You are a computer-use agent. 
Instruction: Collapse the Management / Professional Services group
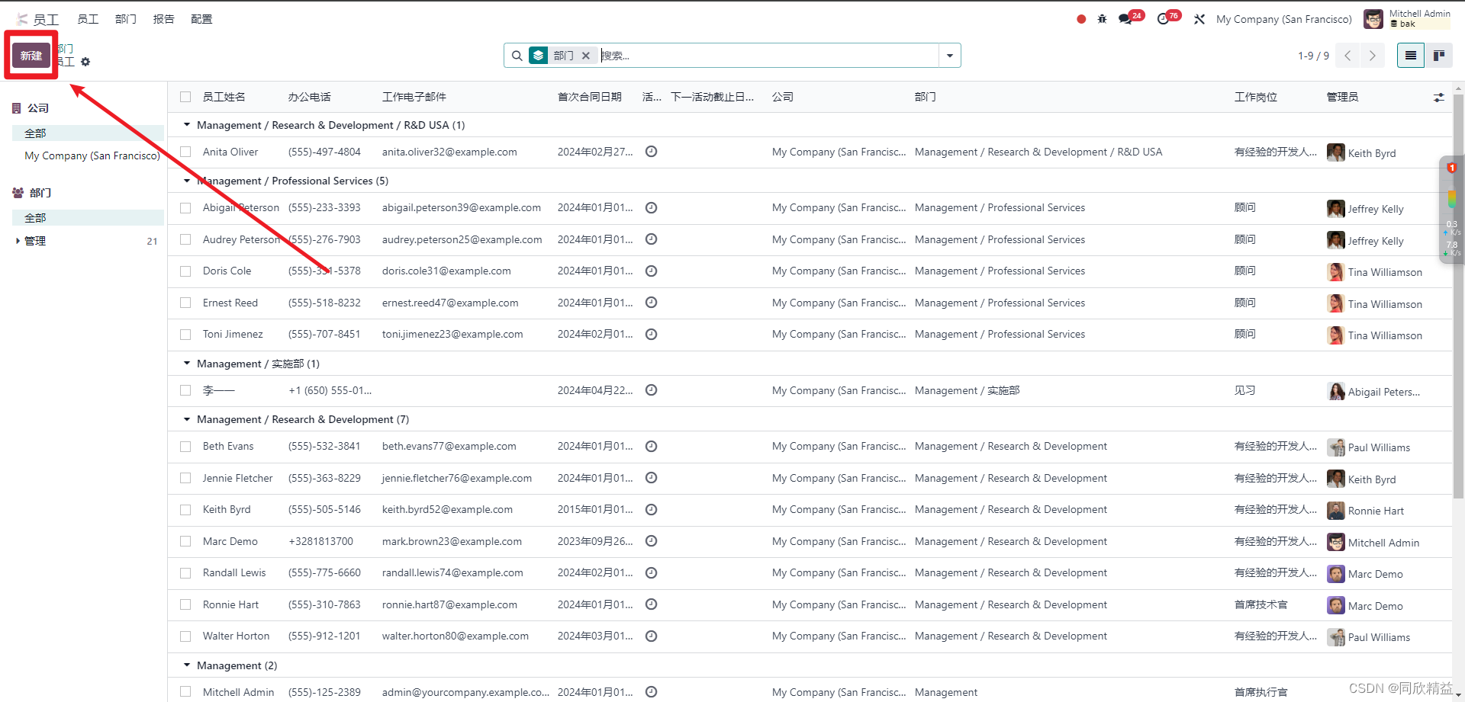point(187,181)
